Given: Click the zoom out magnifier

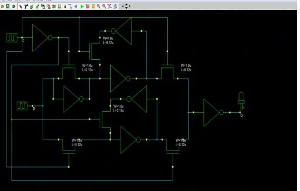Looking at the screenshot, I should click(104, 7).
